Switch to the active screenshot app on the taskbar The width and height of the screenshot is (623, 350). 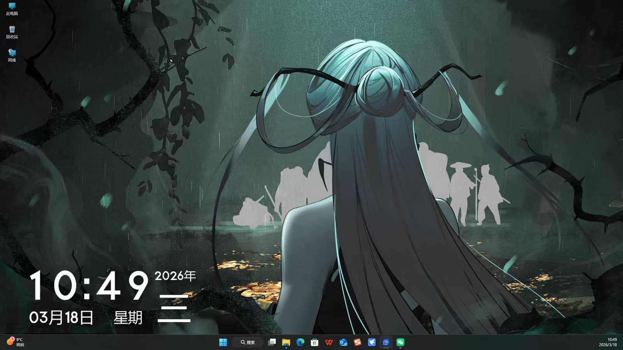(386, 342)
